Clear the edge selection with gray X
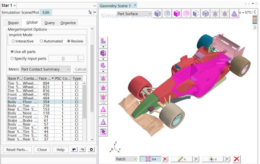The width and height of the screenshot is (260, 164). pyautogui.click(x=196, y=159)
